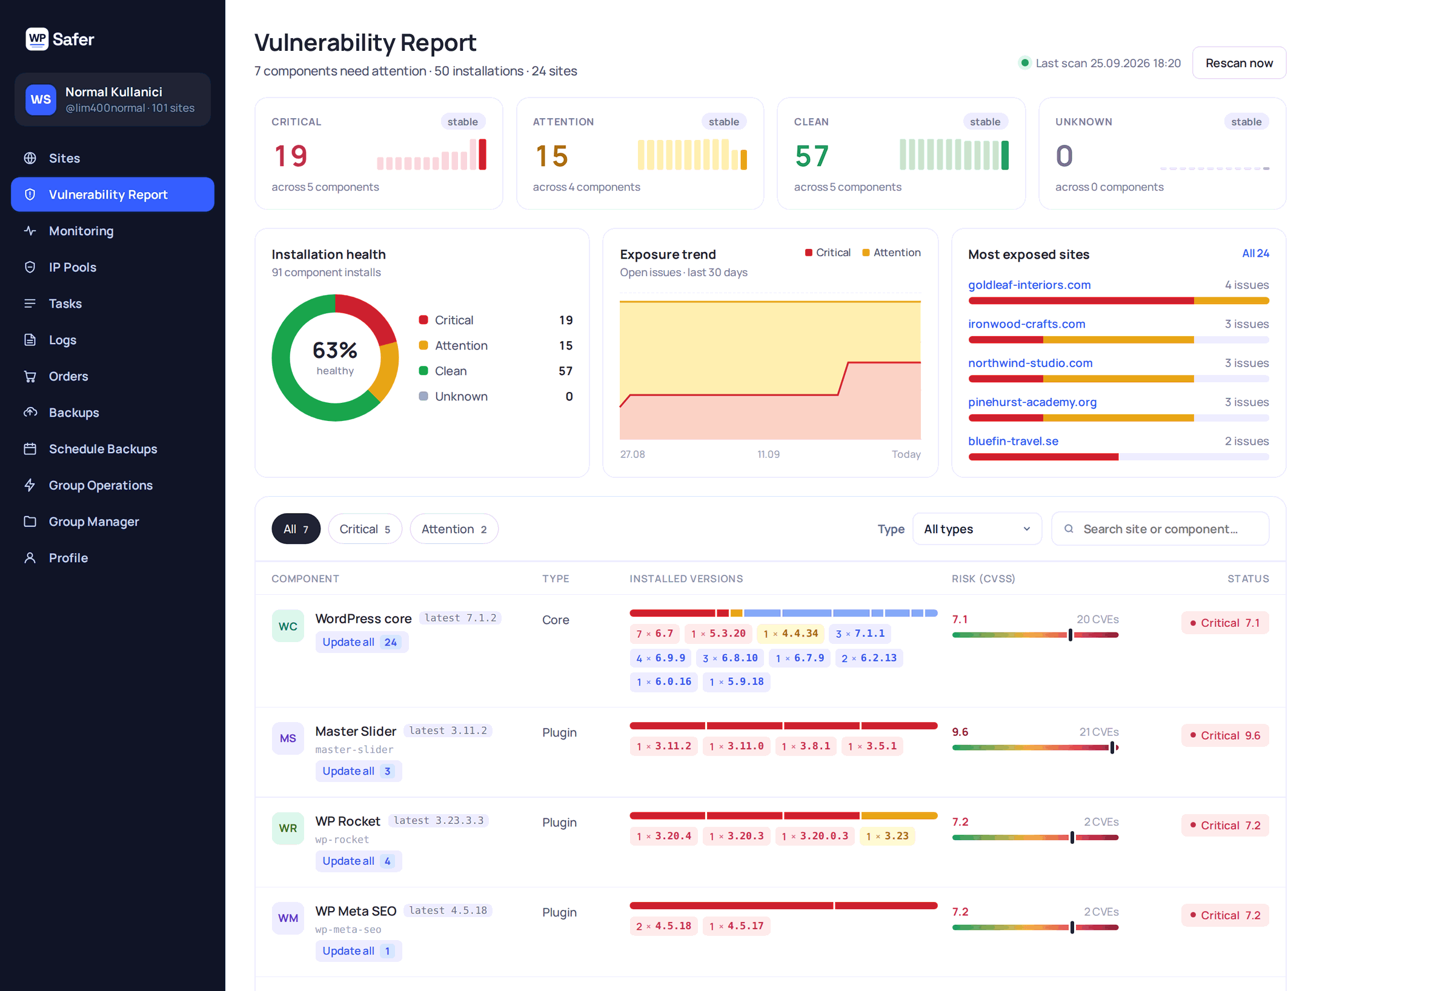
Task: Click the installation health donut chart
Action: pos(334,358)
